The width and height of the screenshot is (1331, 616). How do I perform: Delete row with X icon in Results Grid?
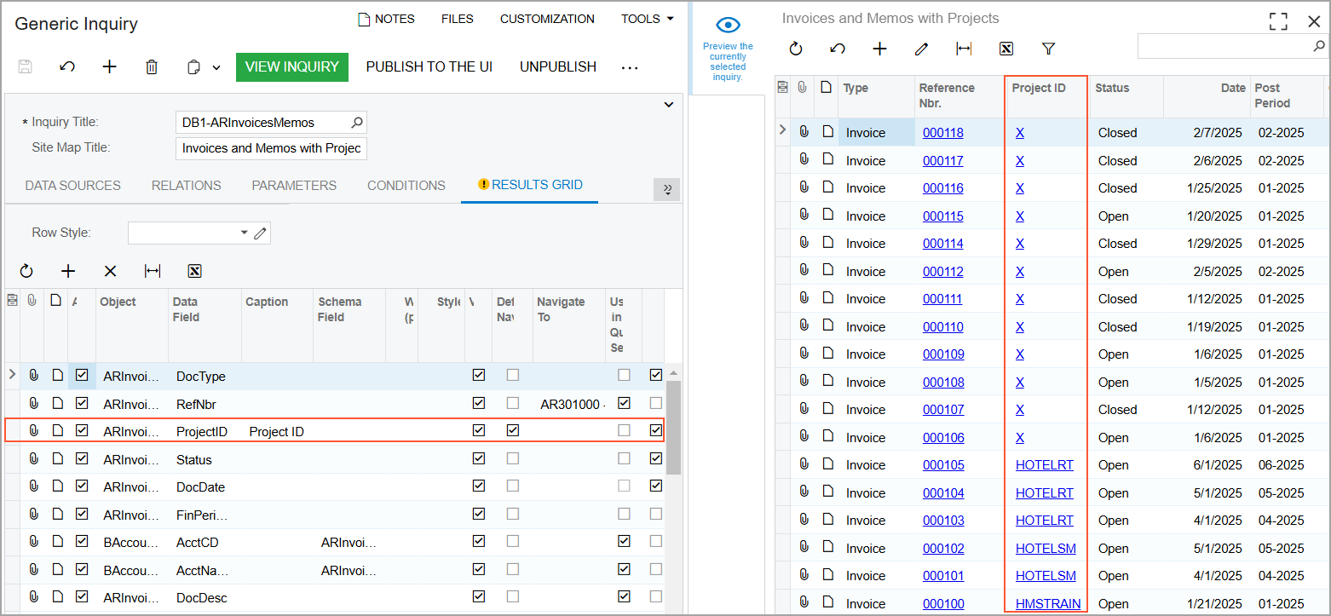pos(110,272)
